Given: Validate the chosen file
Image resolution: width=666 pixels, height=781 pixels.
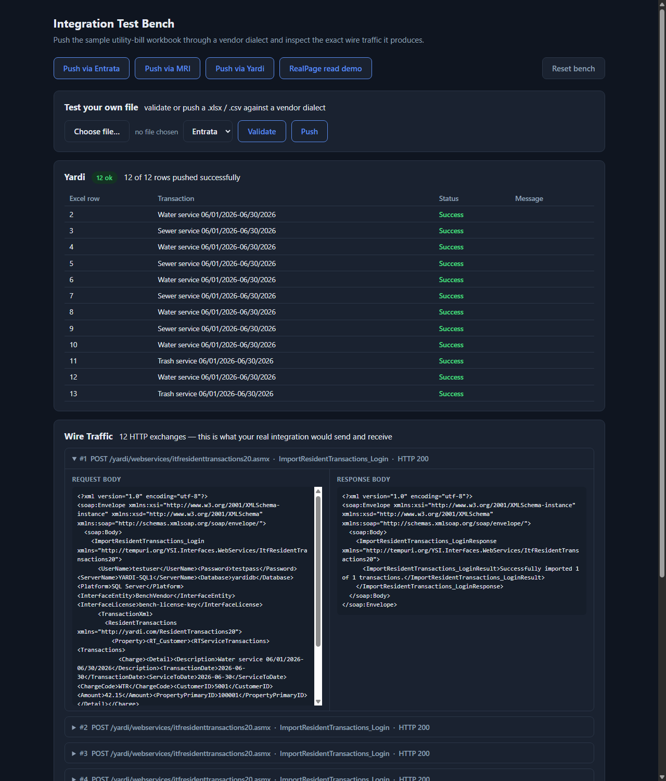Looking at the screenshot, I should (x=262, y=131).
